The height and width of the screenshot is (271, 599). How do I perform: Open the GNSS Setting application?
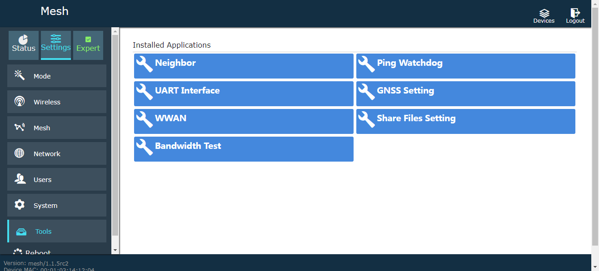pyautogui.click(x=465, y=94)
